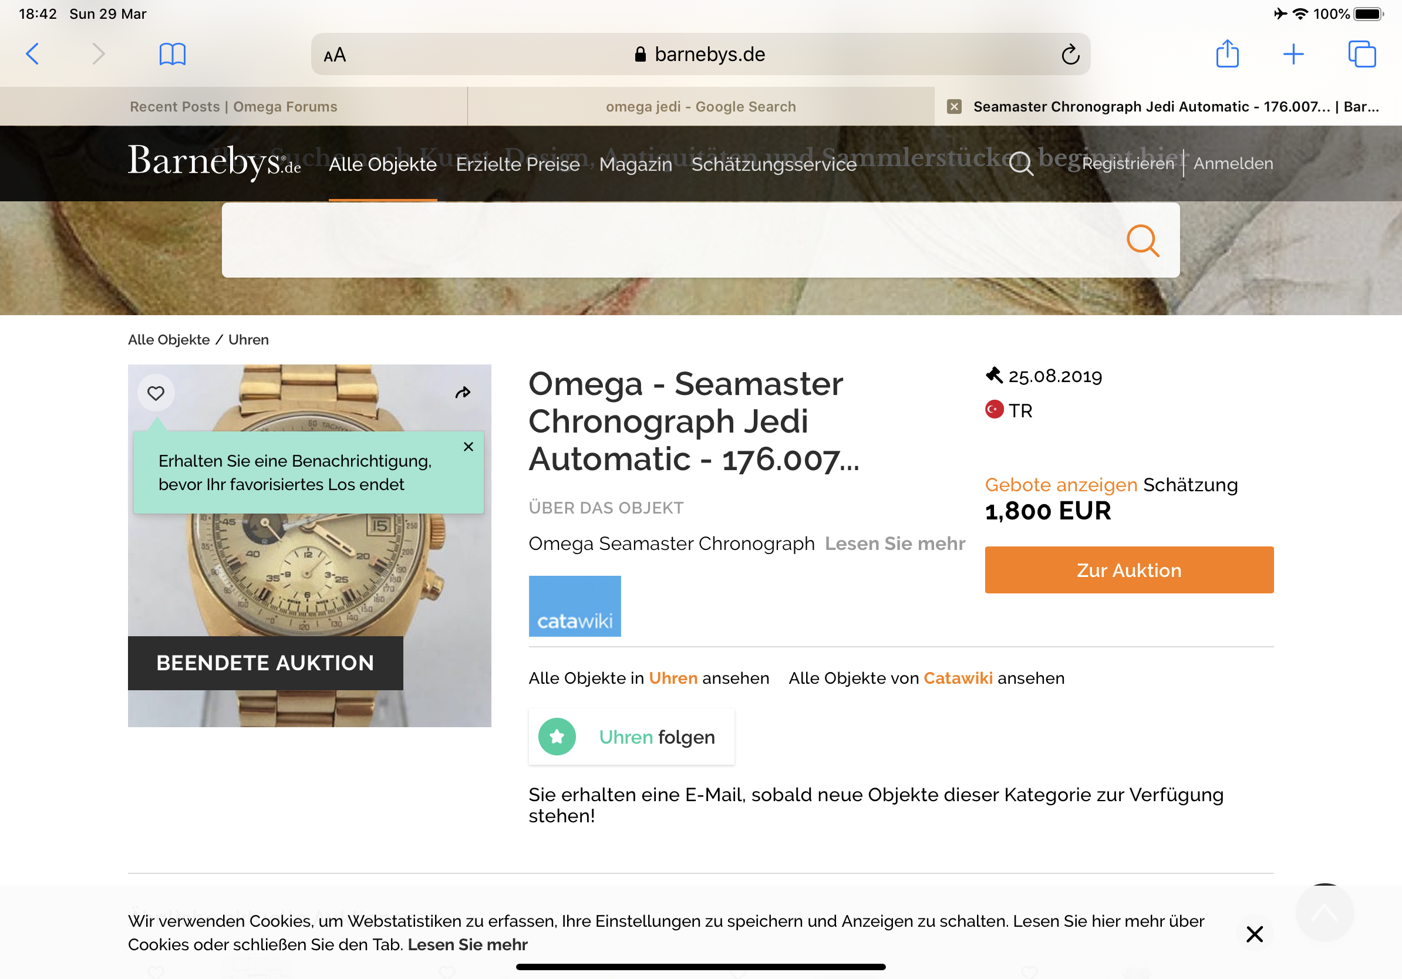Show all tabs overview icon
The height and width of the screenshot is (979, 1402).
(x=1361, y=55)
